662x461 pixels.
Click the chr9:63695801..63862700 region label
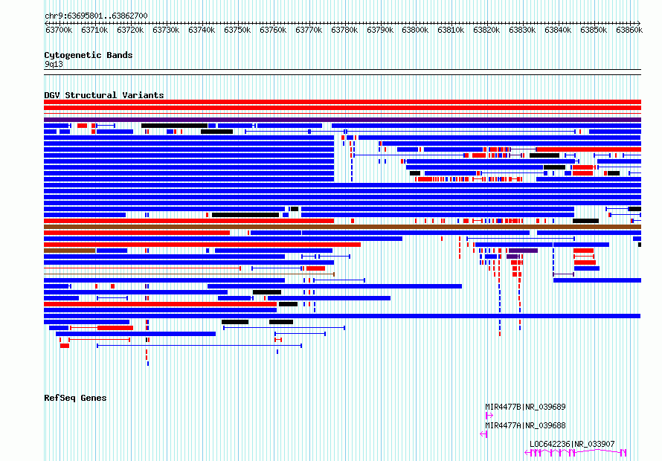96,16
